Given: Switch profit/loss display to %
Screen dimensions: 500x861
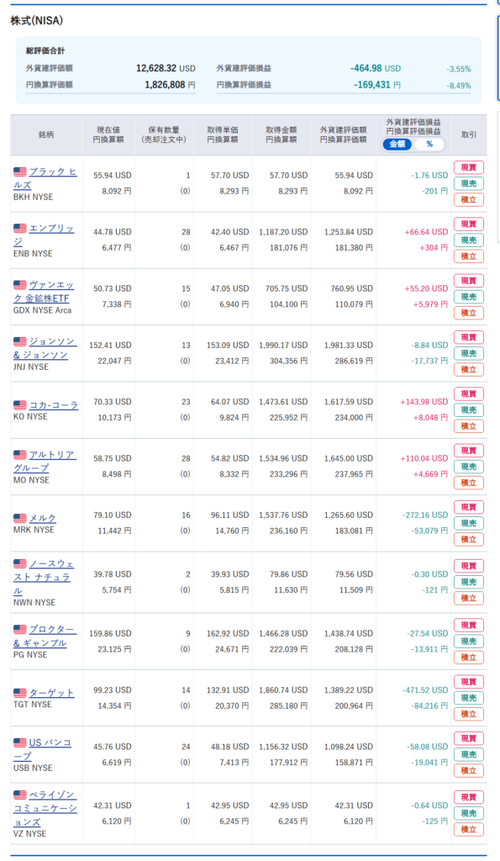Looking at the screenshot, I should pos(429,145).
